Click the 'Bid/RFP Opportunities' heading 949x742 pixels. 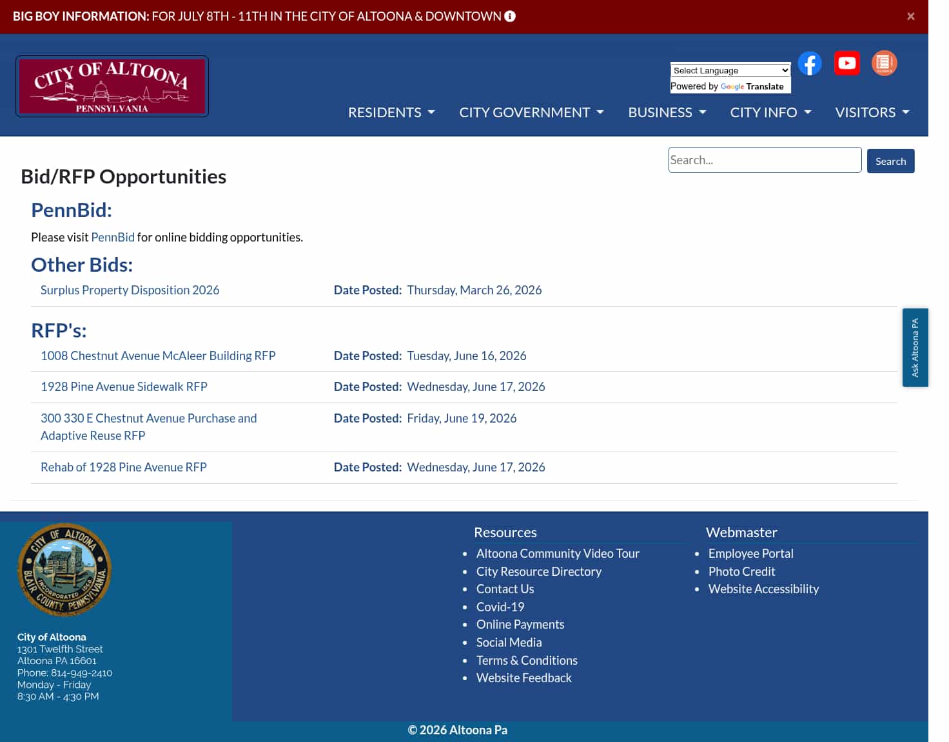(124, 176)
